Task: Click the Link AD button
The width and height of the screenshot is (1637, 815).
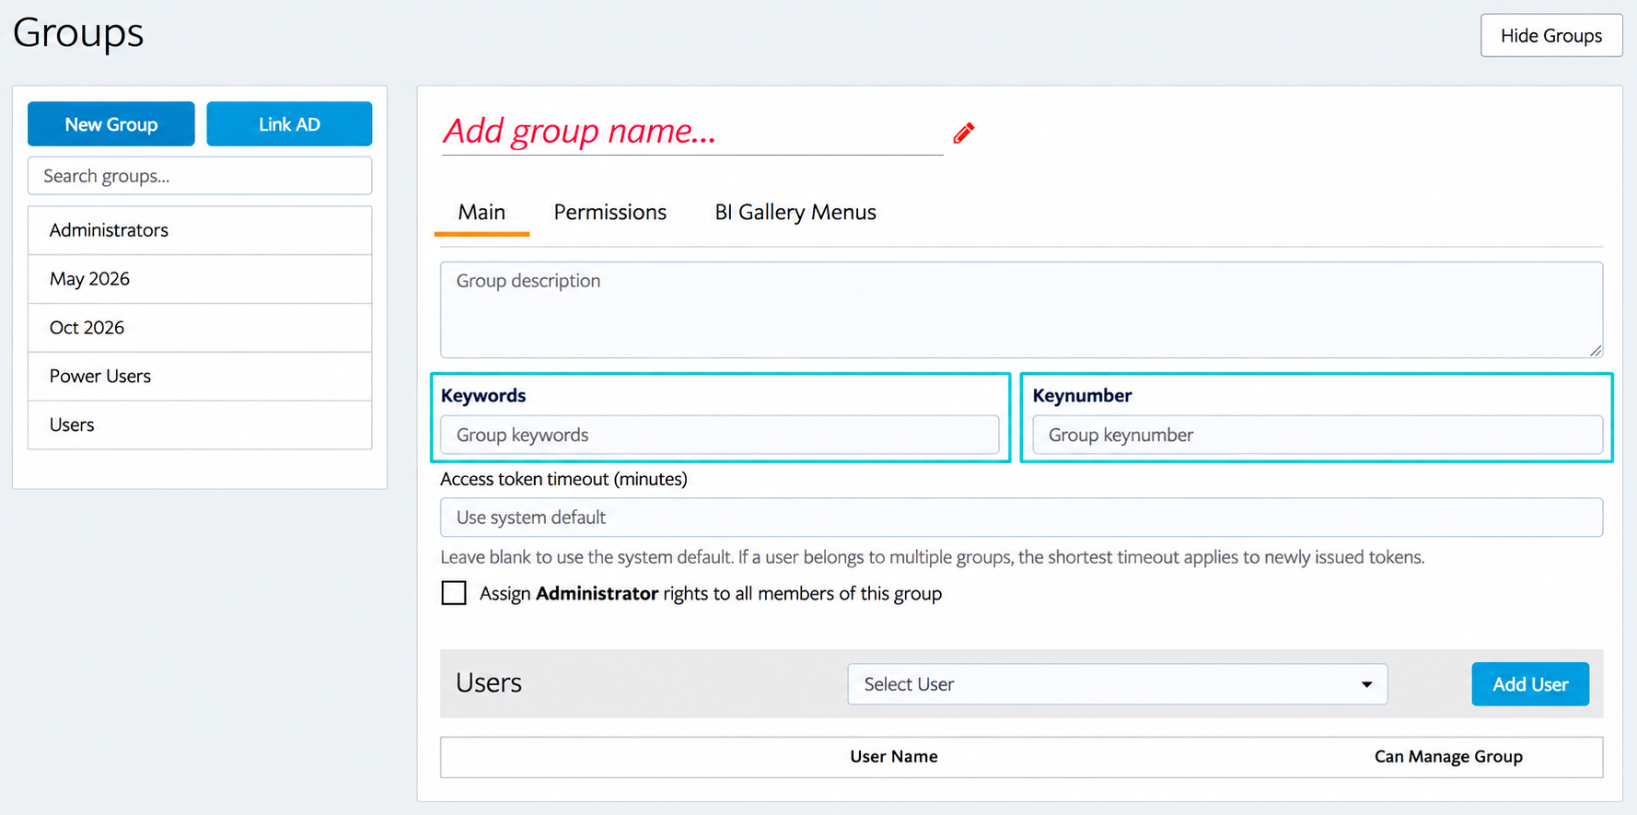Action: point(289,124)
